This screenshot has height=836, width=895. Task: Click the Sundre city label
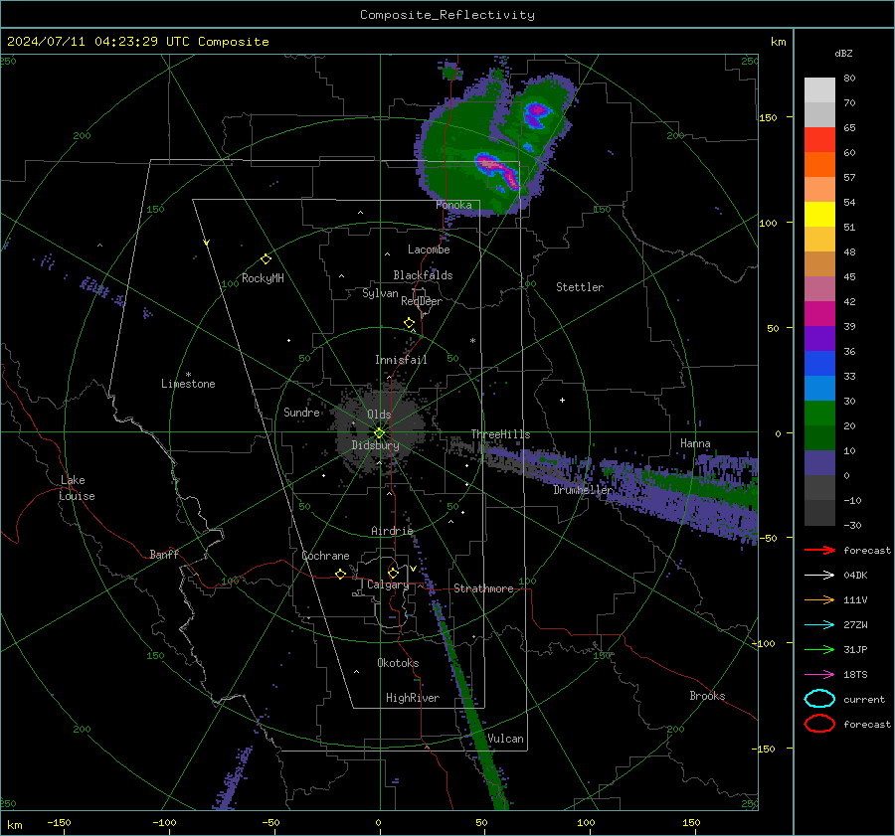pyautogui.click(x=301, y=412)
